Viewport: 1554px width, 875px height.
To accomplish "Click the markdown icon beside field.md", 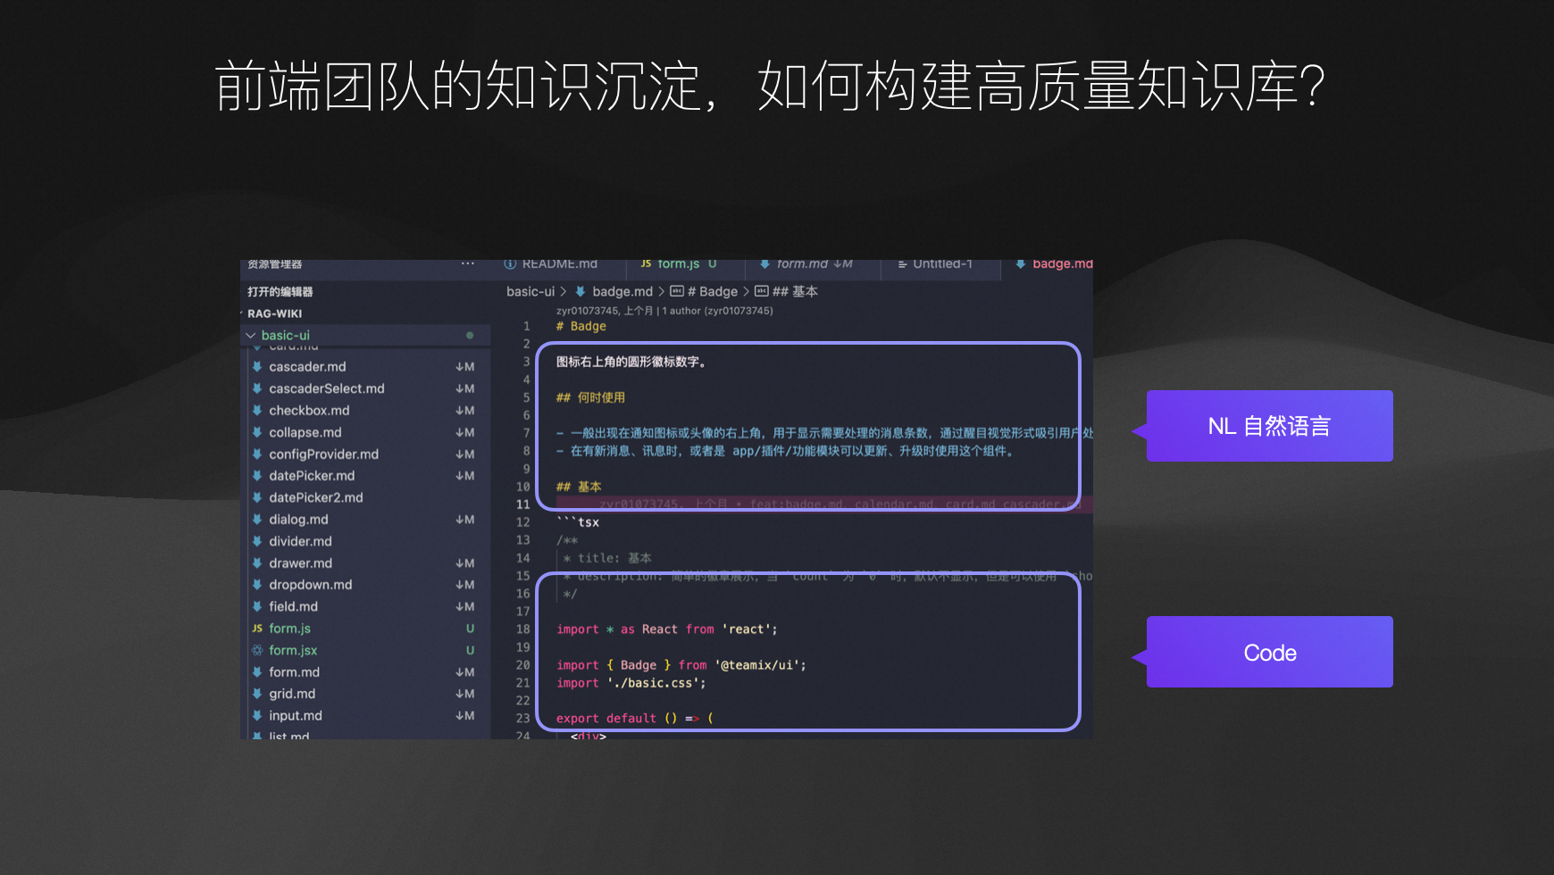I will point(257,606).
